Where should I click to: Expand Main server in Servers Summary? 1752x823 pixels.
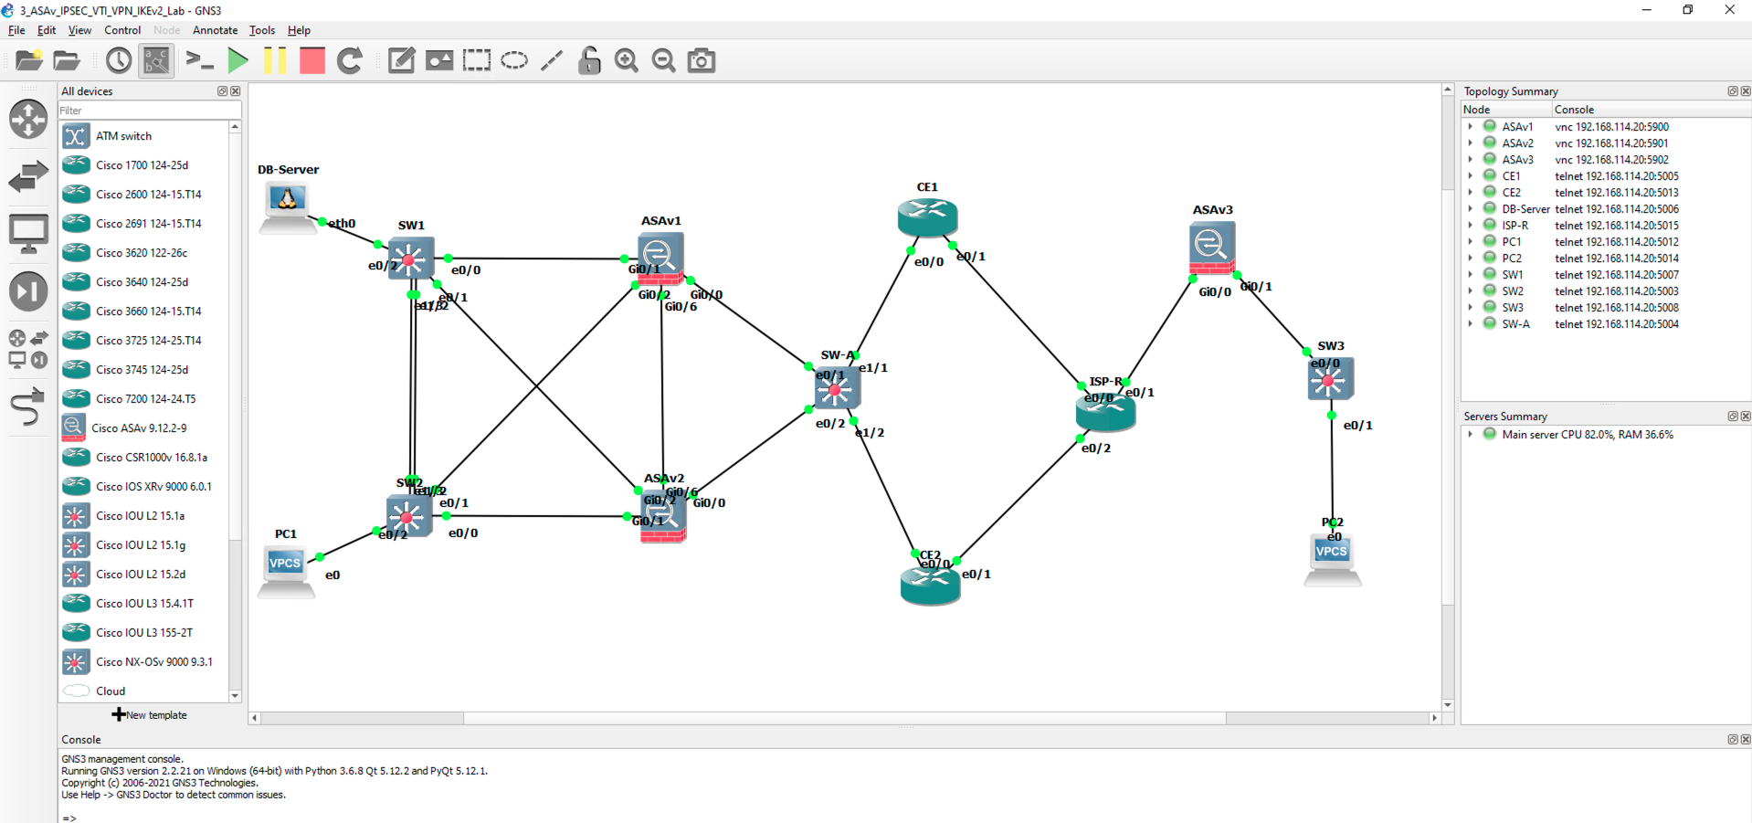1471,435
